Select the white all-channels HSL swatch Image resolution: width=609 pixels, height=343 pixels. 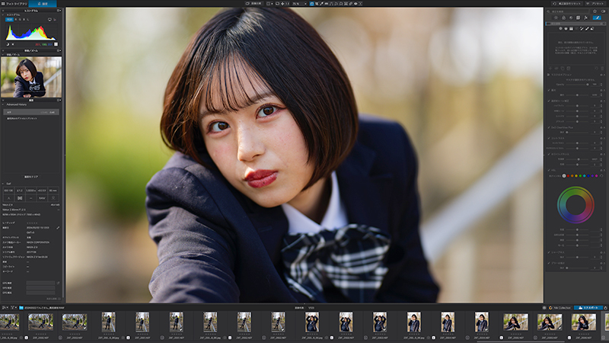(564, 176)
